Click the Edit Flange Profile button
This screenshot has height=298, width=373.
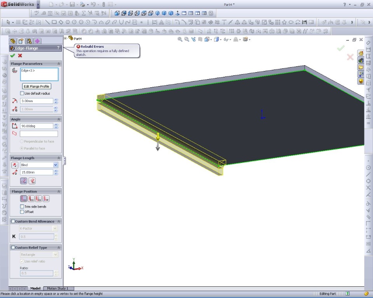[x=37, y=87]
